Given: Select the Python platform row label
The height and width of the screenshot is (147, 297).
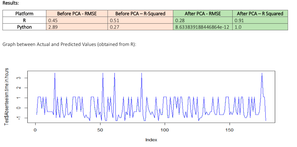Looking at the screenshot, I should click(24, 27).
